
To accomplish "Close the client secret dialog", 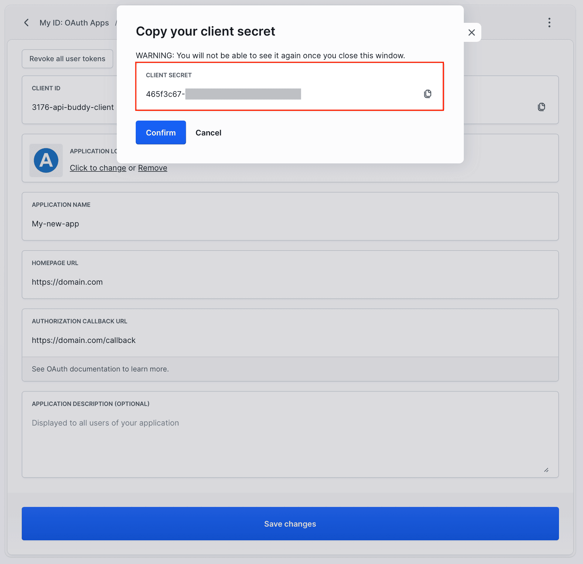I will coord(471,32).
